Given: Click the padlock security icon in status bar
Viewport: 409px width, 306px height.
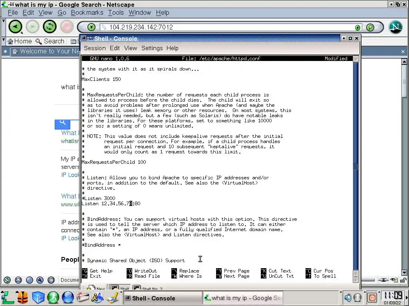Looking at the screenshot, I should point(403,280).
